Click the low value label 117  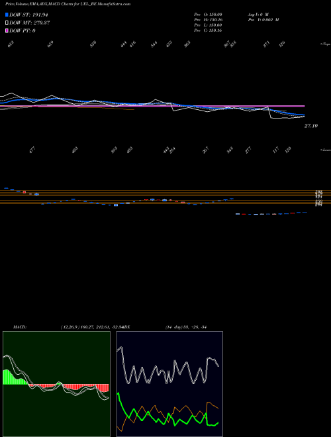[276, 150]
